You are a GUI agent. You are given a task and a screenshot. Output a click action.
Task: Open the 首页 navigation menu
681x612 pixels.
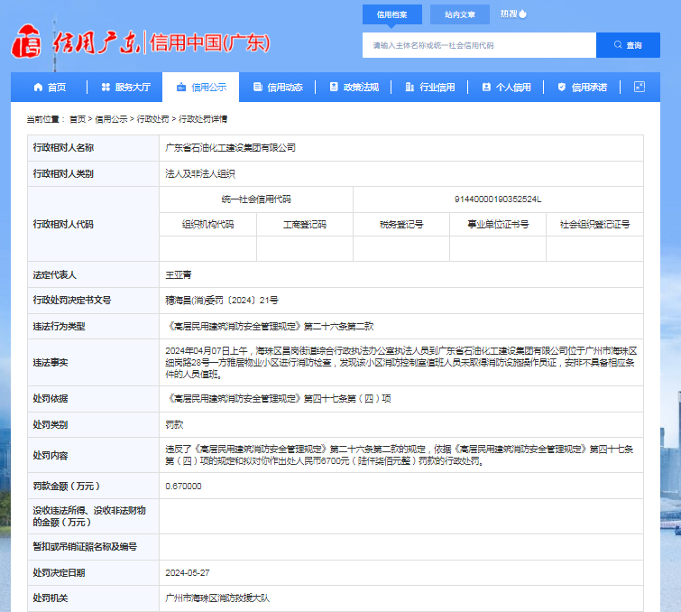point(49,88)
